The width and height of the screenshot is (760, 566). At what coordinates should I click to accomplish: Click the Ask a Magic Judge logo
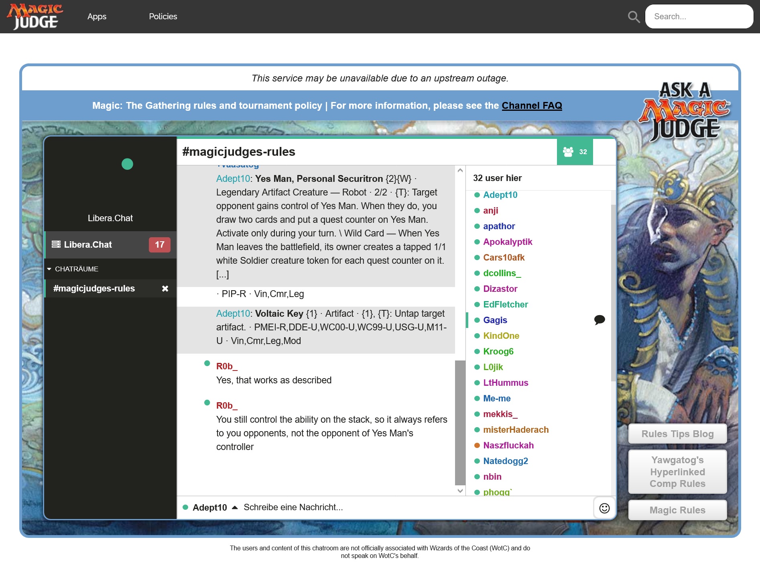[x=685, y=111]
